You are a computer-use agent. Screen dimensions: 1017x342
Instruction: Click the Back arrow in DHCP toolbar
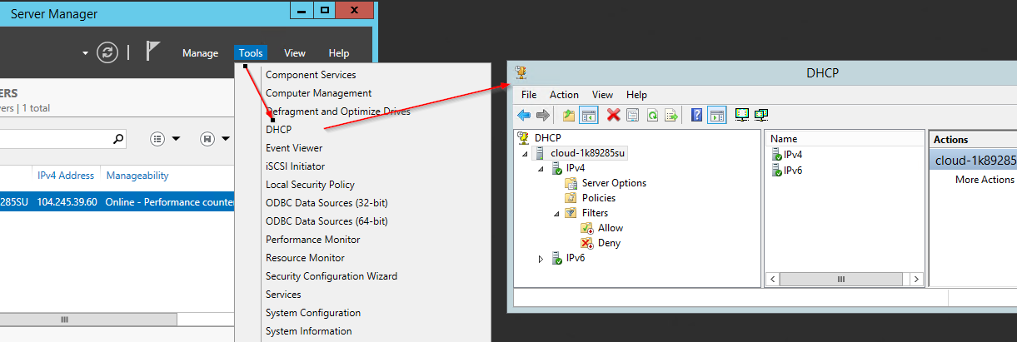(x=524, y=116)
